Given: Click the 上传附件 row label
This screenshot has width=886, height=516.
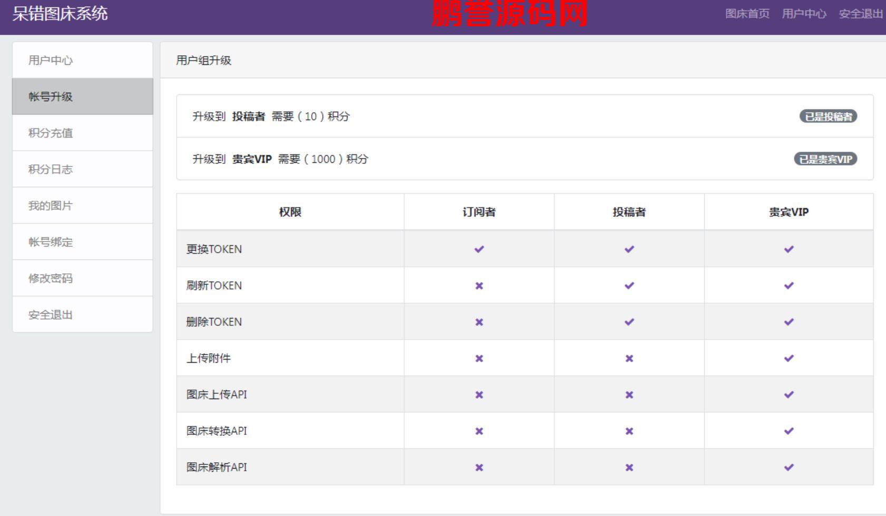Looking at the screenshot, I should click(208, 358).
